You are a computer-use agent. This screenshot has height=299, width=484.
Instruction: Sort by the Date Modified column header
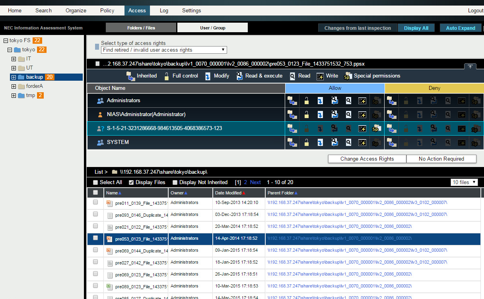(228, 193)
